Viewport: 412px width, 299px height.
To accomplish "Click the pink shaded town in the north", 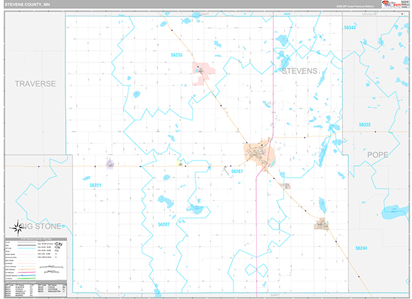I will [205, 72].
